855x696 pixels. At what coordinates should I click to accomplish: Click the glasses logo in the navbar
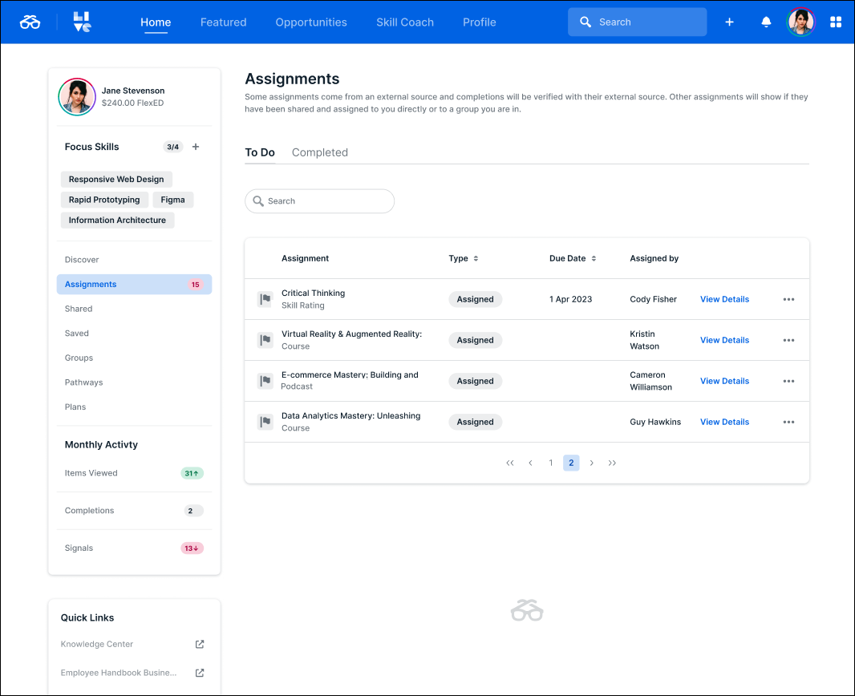coord(30,22)
